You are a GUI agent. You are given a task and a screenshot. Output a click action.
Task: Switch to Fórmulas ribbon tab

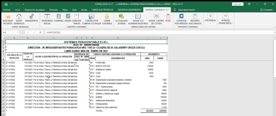point(54,10)
